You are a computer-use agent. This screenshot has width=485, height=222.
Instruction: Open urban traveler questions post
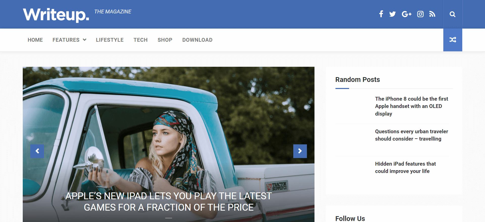click(x=411, y=135)
